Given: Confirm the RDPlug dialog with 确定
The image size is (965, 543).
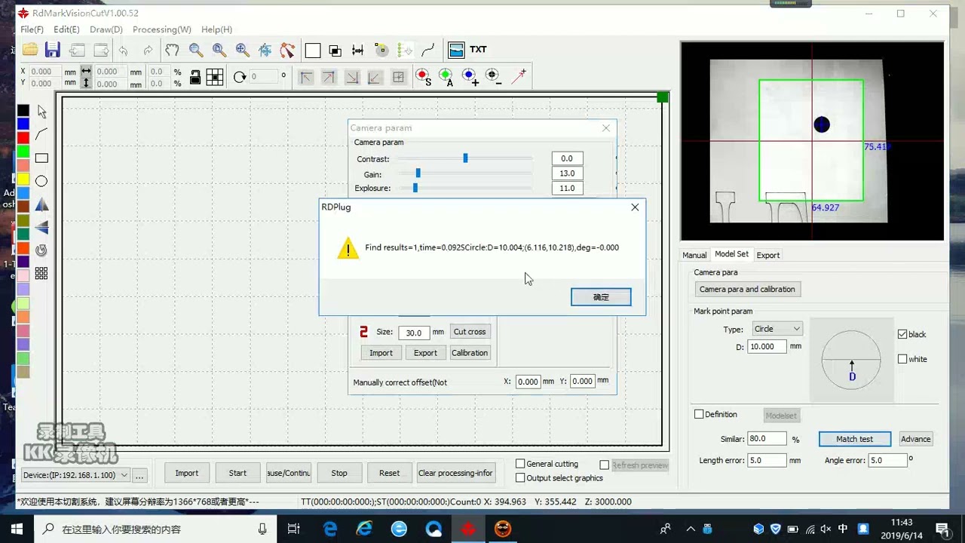Looking at the screenshot, I should tap(601, 297).
